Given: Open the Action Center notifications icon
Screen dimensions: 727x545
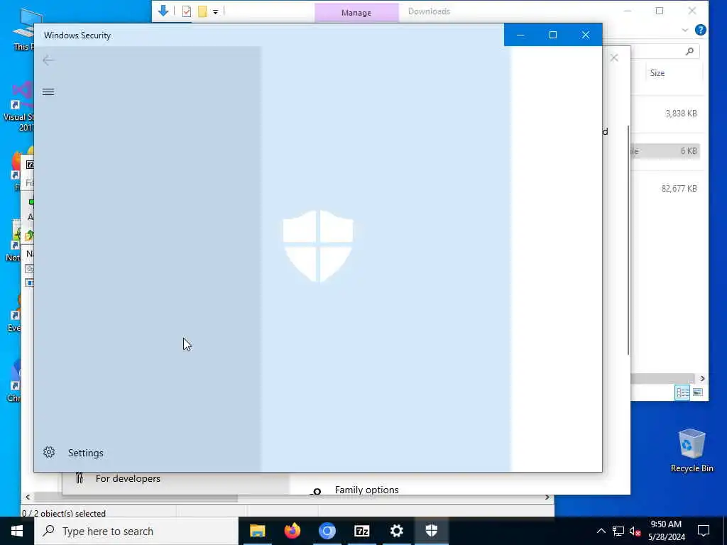Looking at the screenshot, I should (704, 531).
